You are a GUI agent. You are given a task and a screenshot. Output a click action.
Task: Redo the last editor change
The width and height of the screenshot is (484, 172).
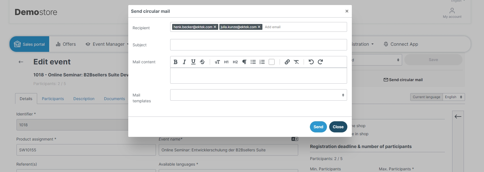[x=320, y=62]
